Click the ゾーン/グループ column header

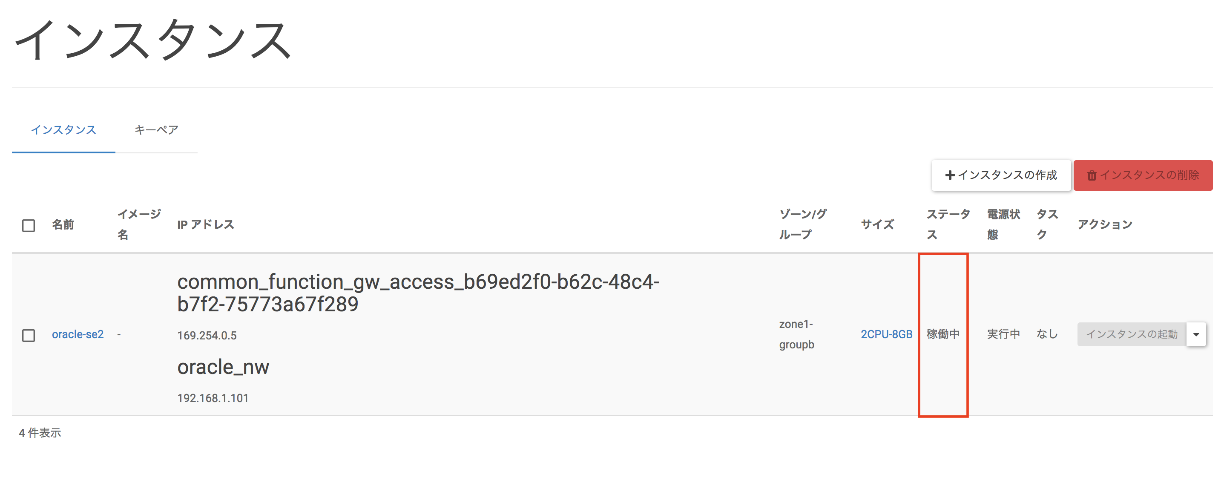tap(802, 224)
